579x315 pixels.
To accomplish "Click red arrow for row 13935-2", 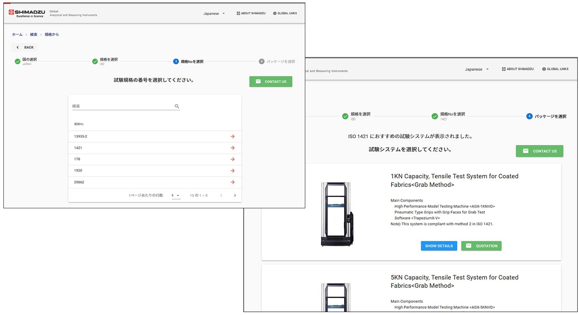I will pyautogui.click(x=232, y=136).
